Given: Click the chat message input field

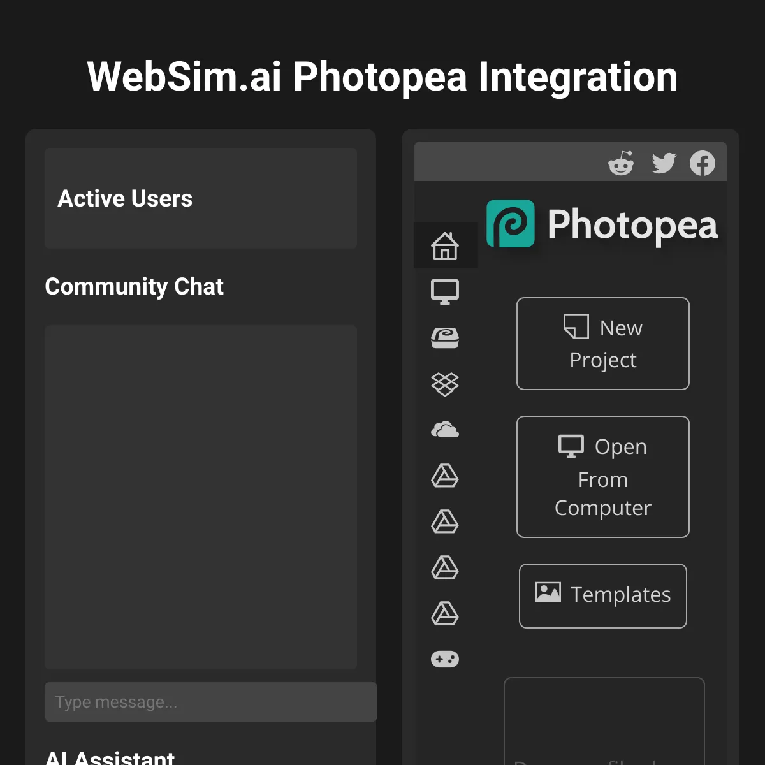Looking at the screenshot, I should point(210,702).
